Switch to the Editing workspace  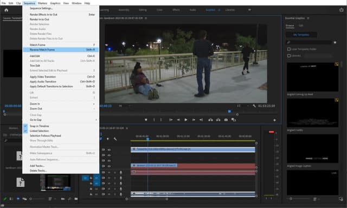pyautogui.click(x=143, y=10)
